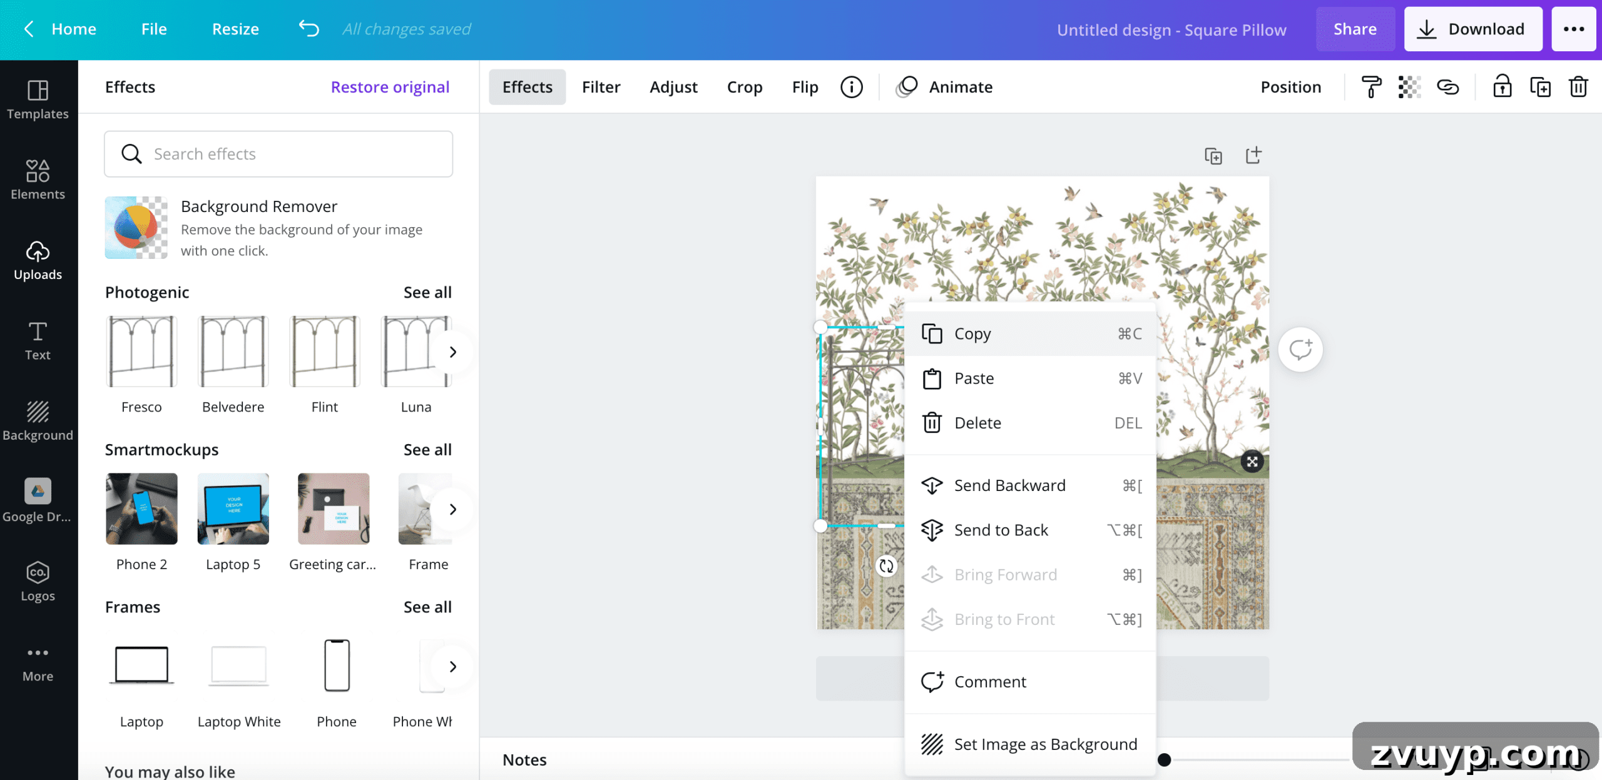
Task: Click the copy style paint roller icon
Action: 1371,87
